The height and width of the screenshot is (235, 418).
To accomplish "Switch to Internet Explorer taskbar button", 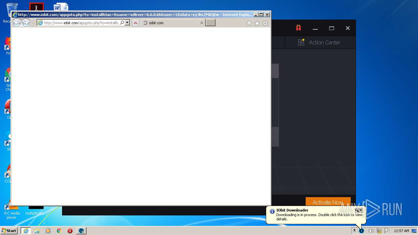I will tap(26, 231).
